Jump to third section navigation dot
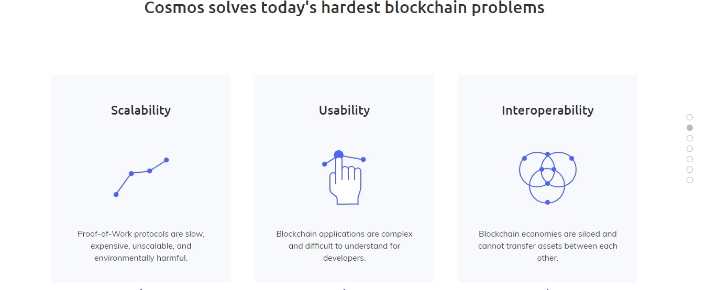 [689, 138]
